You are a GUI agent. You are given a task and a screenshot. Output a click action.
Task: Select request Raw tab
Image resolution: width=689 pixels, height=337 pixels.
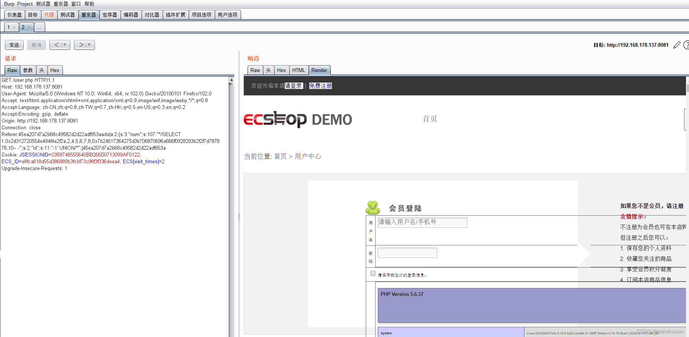point(12,70)
